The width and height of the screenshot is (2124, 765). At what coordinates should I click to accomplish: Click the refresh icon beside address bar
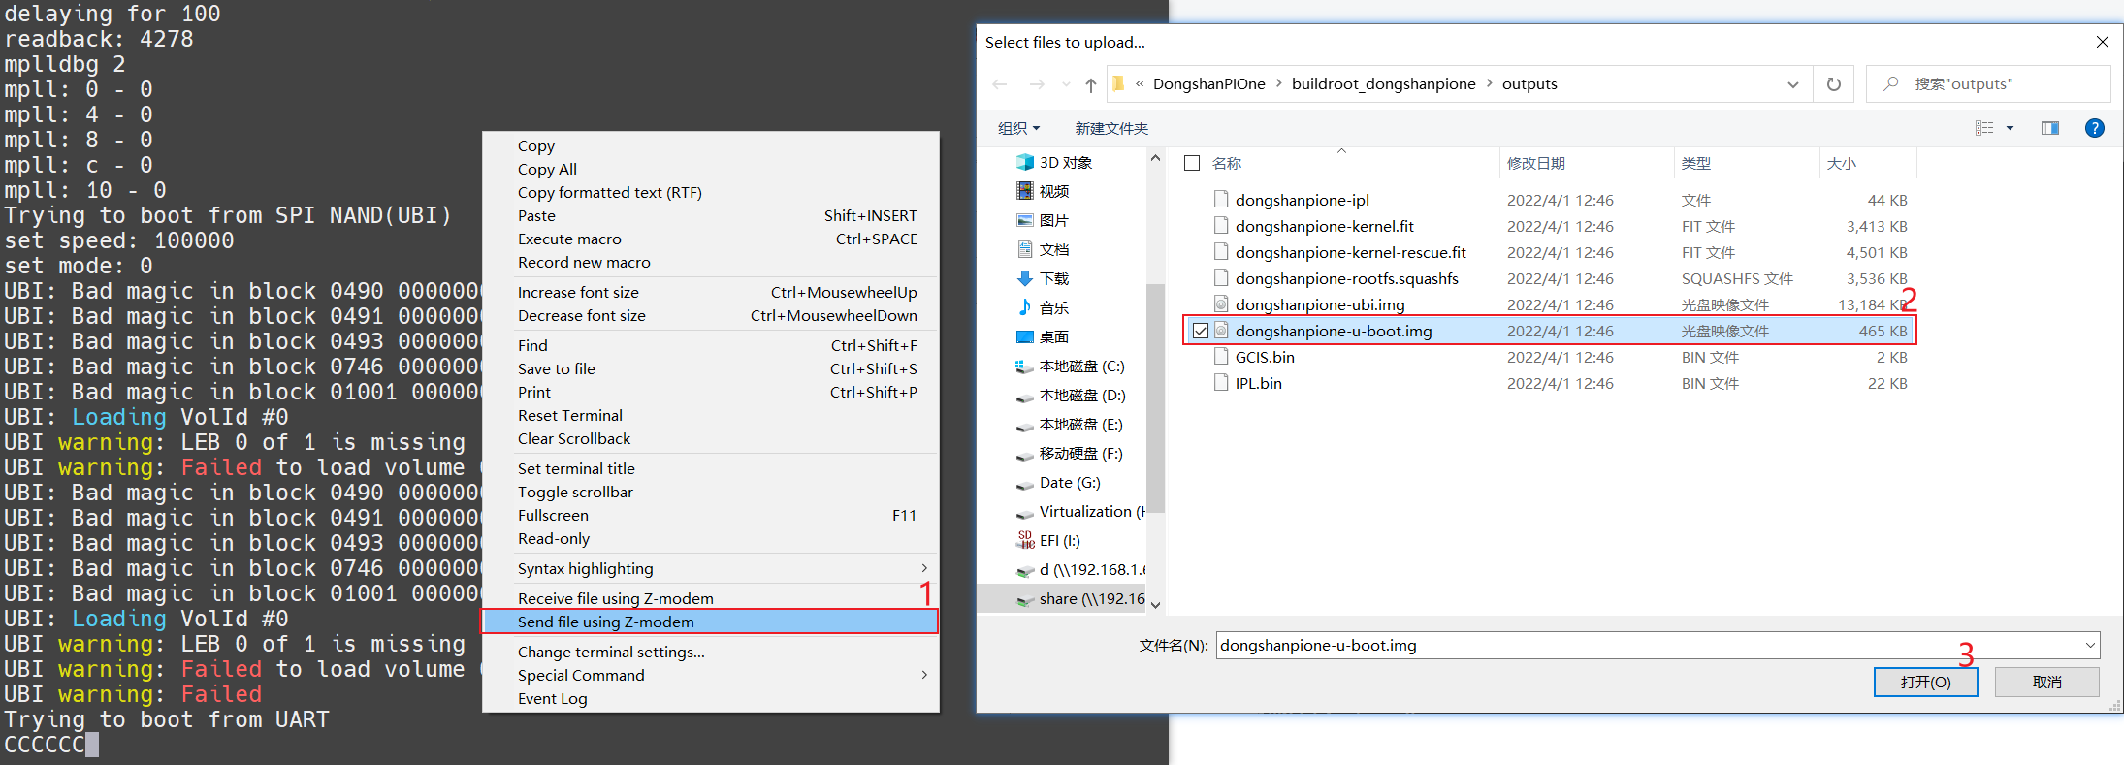[1833, 84]
